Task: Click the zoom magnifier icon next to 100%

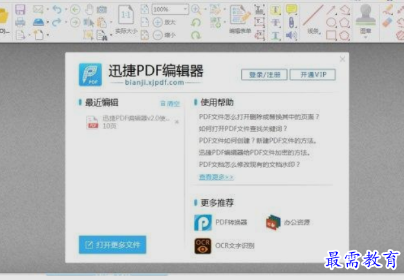Action: [x=196, y=10]
